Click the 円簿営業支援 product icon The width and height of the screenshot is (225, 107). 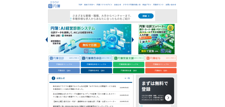(x=116, y=58)
